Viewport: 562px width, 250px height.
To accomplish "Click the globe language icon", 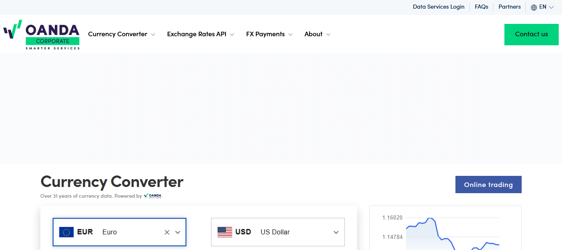I will pos(534,7).
